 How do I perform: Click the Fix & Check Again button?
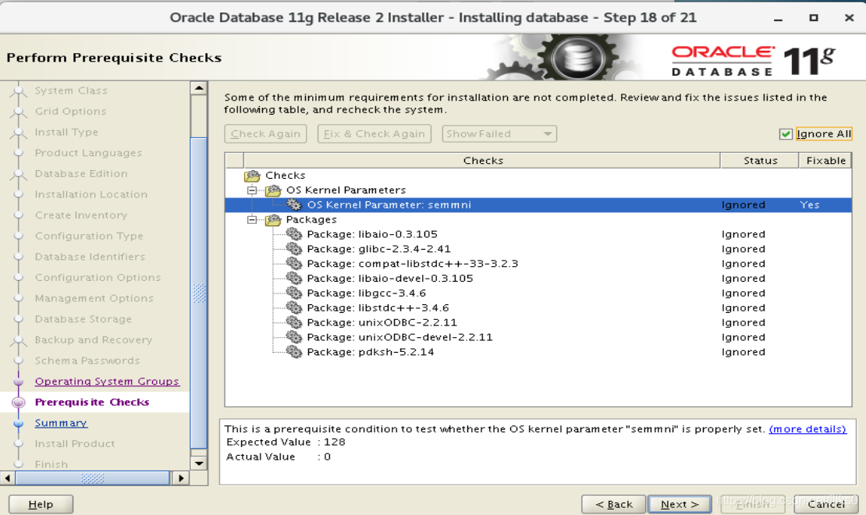click(374, 133)
